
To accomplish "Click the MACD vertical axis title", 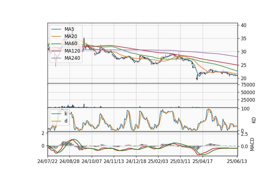I will pyautogui.click(x=252, y=144).
